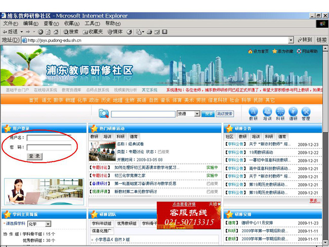Click the 更多 link in 研修公告
This screenshot has height=247, width=329.
pyautogui.click(x=314, y=200)
